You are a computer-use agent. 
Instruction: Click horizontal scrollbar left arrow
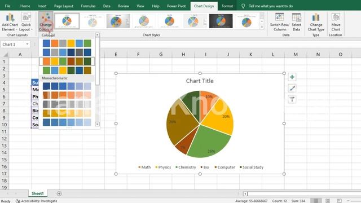(245, 194)
